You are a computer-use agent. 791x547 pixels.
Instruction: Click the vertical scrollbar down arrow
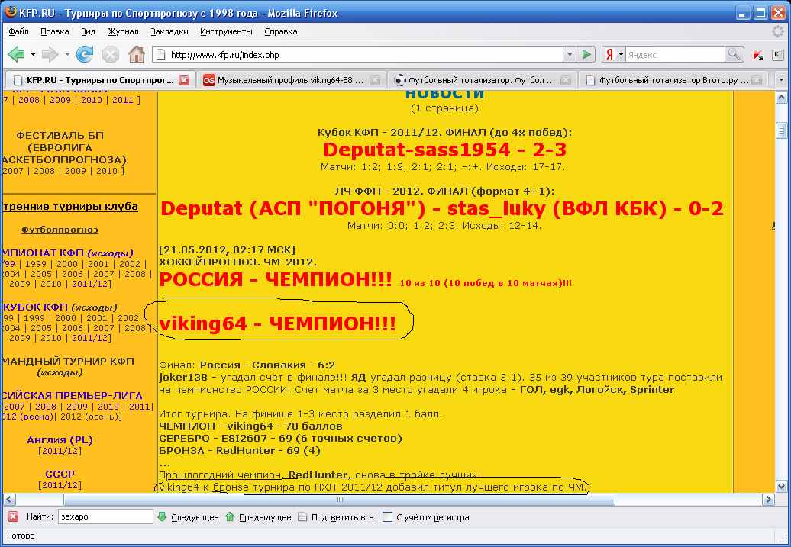click(781, 487)
